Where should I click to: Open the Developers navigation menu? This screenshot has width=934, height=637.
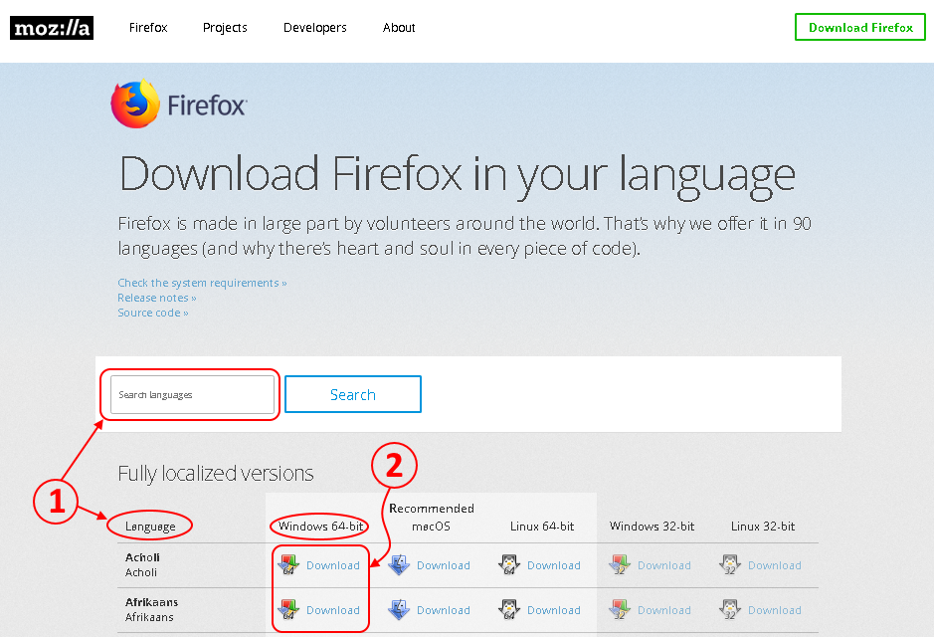pyautogui.click(x=314, y=28)
